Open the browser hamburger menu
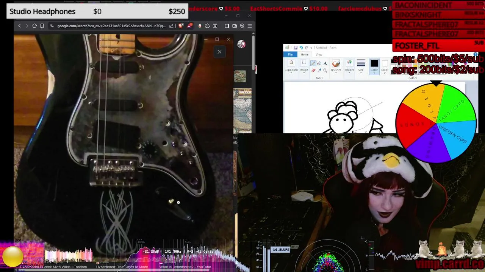Image resolution: width=485 pixels, height=272 pixels. (x=250, y=26)
